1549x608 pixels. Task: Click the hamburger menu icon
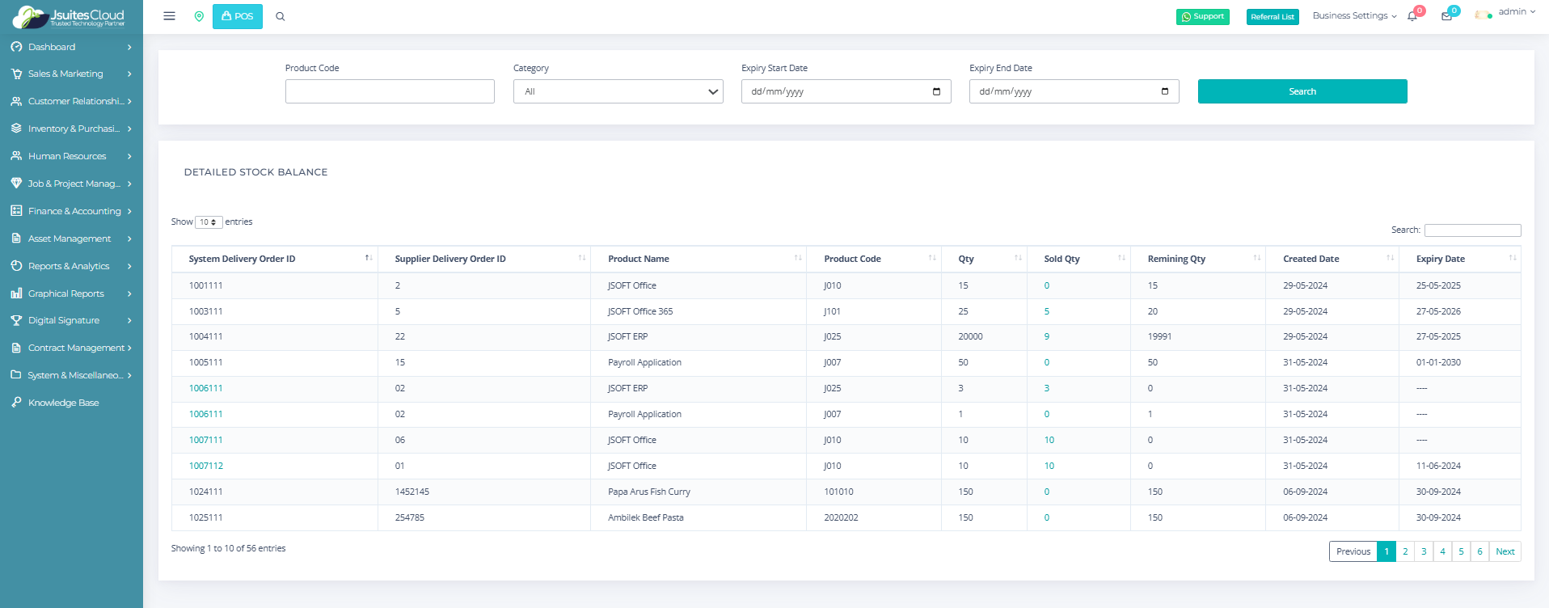169,16
